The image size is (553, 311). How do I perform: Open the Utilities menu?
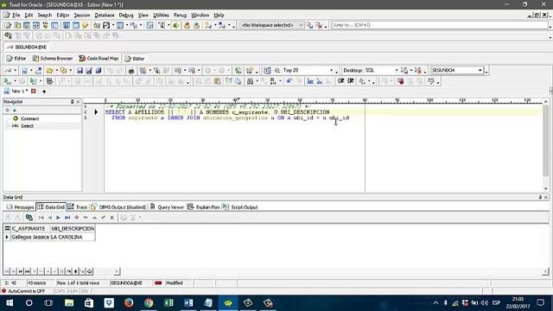(161, 16)
